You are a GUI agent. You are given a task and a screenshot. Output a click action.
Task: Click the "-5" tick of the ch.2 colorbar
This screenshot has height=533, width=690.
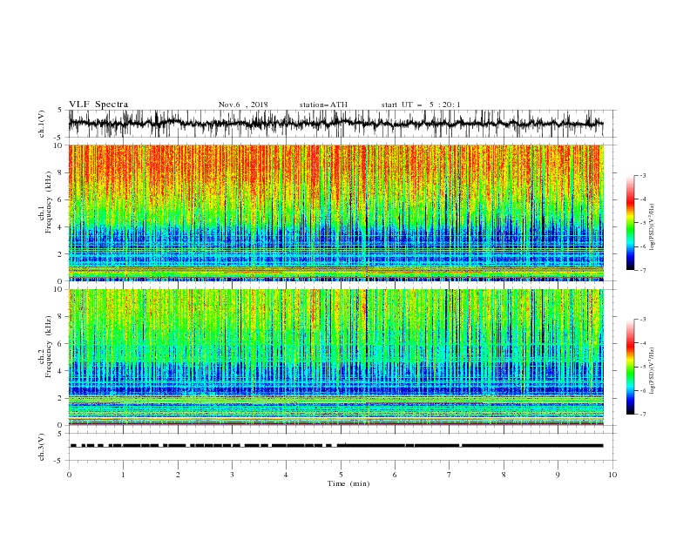point(642,367)
